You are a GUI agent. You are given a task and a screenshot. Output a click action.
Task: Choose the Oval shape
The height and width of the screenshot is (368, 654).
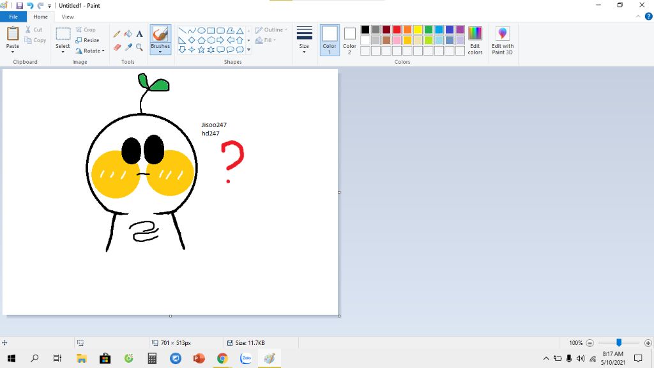coord(201,31)
